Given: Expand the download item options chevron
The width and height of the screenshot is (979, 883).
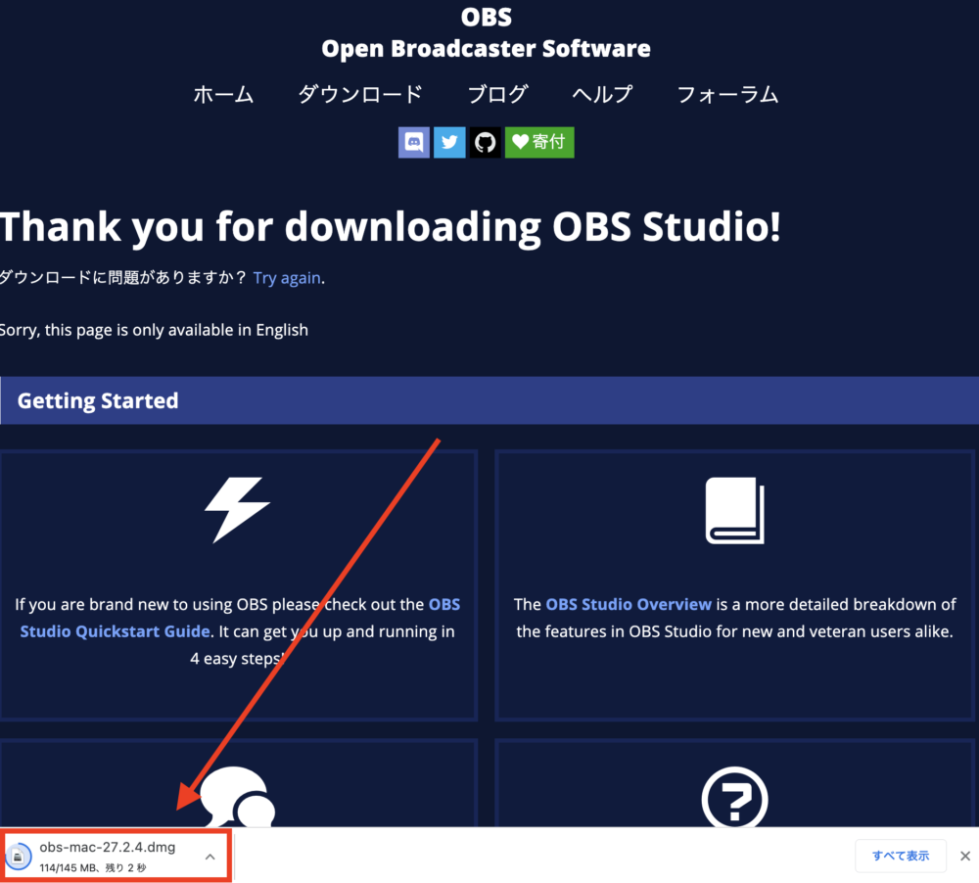Looking at the screenshot, I should tap(210, 857).
